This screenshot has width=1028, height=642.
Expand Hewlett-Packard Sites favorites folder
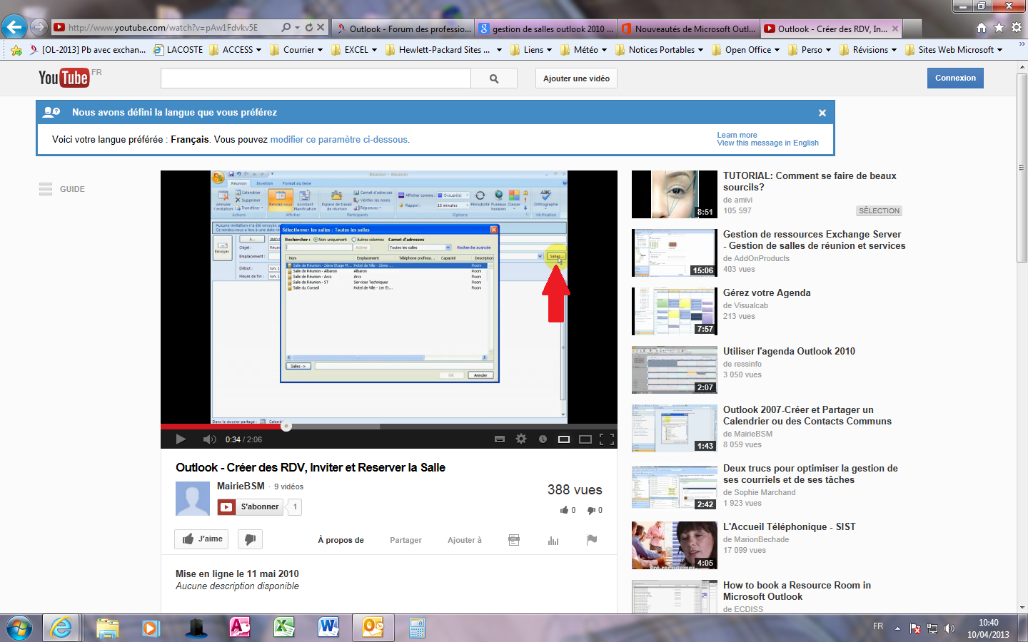click(443, 50)
